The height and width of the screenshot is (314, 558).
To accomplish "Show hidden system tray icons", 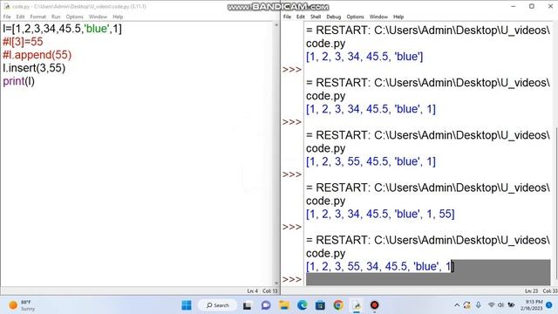I will coord(457,305).
